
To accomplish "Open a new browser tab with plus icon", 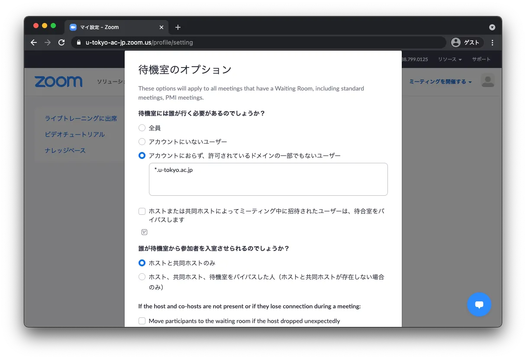I will pyautogui.click(x=178, y=27).
